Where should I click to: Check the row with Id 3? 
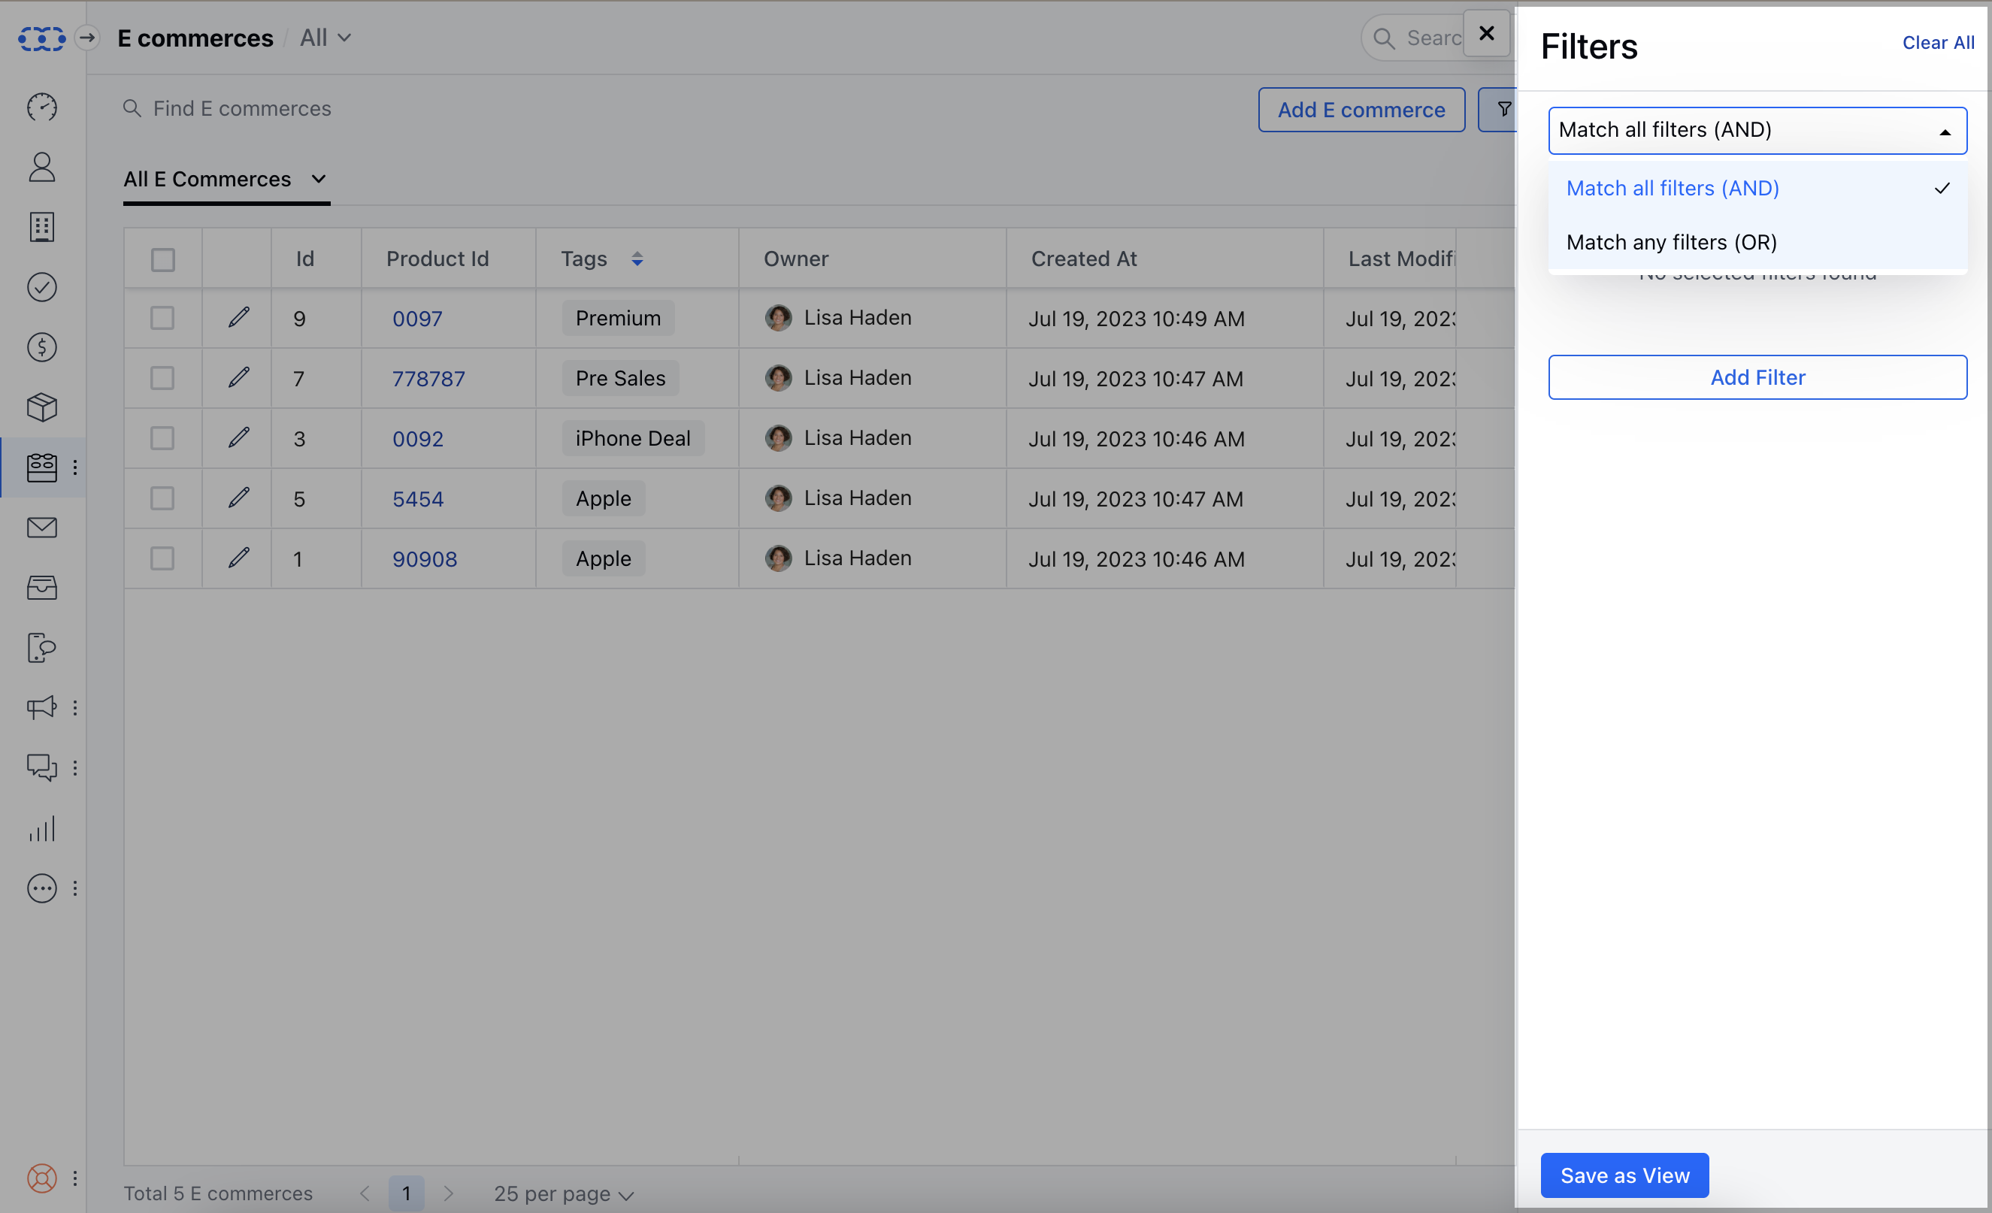[162, 437]
